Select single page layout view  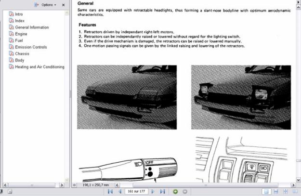(x=266, y=191)
